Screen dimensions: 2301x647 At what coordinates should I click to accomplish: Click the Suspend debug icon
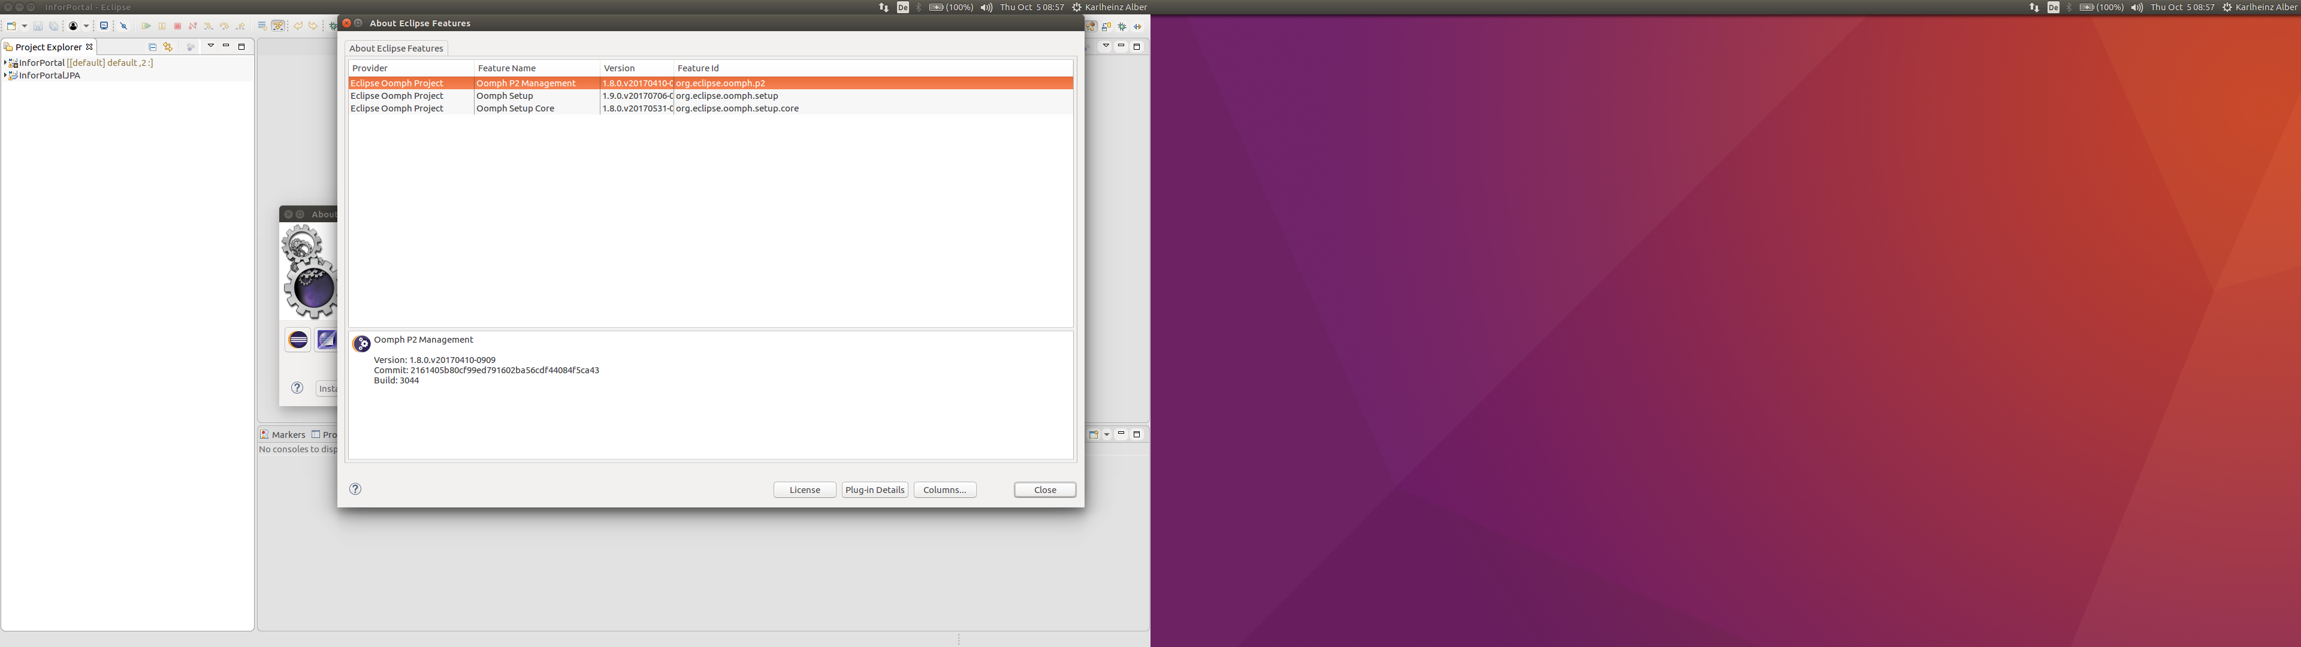(162, 27)
